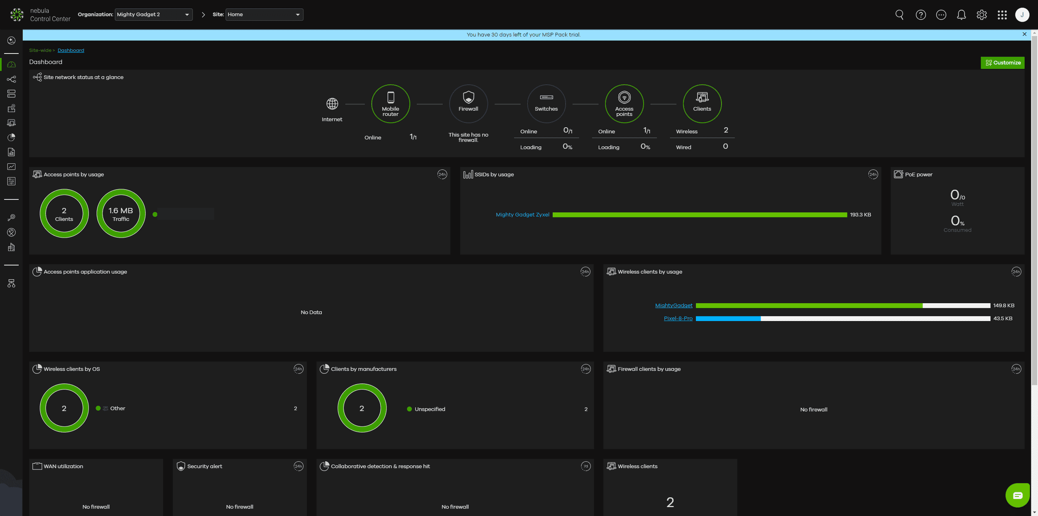Toggle 24h range on Wireless clients by OS
The image size is (1038, 516).
pos(298,369)
